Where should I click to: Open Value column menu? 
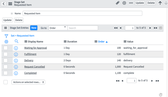(x=125, y=41)
